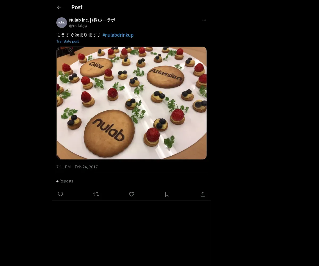Repost using the arrows icon
319x266 pixels.
(96, 194)
